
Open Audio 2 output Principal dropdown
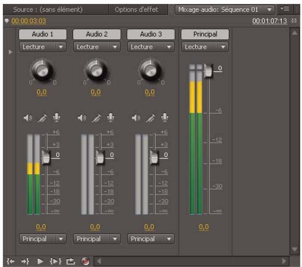click(97, 239)
